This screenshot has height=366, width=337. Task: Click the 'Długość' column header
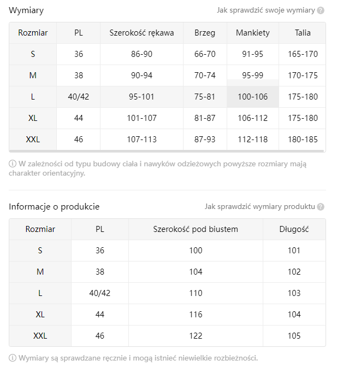pos(294,229)
